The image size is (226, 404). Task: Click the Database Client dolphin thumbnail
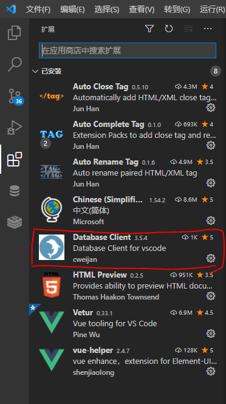(52, 247)
